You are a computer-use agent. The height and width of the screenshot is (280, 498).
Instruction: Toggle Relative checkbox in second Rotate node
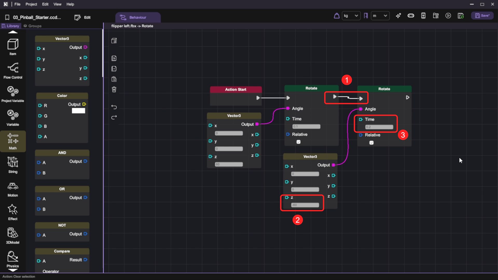click(371, 143)
